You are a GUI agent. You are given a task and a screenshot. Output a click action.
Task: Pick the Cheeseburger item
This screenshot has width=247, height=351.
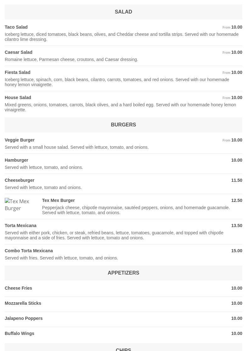pyautogui.click(x=20, y=180)
